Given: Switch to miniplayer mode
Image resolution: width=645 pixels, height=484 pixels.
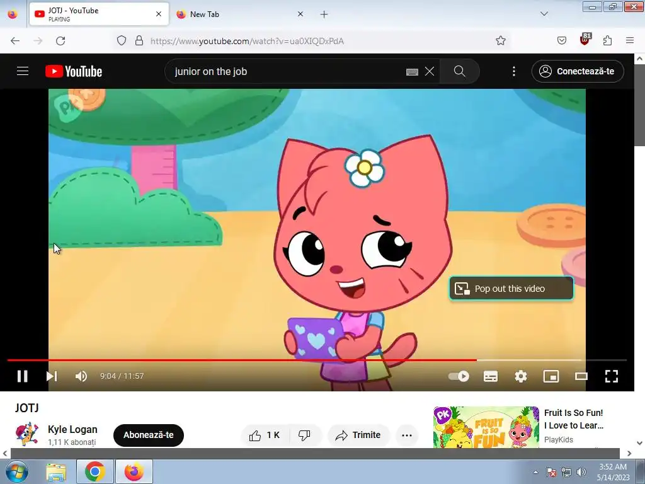Looking at the screenshot, I should click(551, 376).
